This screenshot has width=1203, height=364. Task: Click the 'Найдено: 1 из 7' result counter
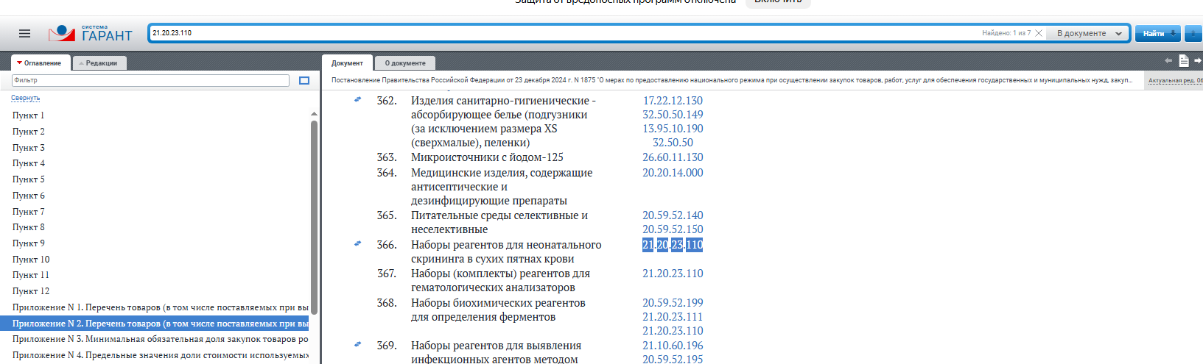1006,33
